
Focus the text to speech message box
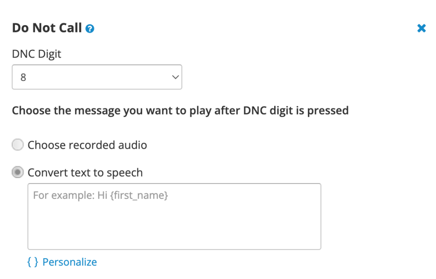(x=174, y=216)
